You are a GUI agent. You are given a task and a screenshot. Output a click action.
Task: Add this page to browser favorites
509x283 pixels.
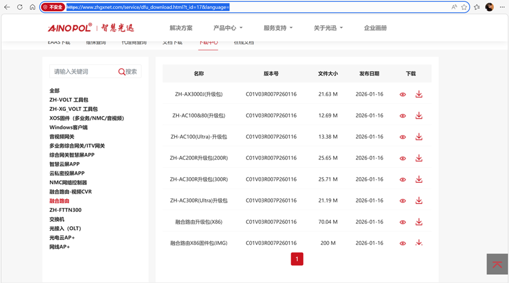pyautogui.click(x=464, y=7)
